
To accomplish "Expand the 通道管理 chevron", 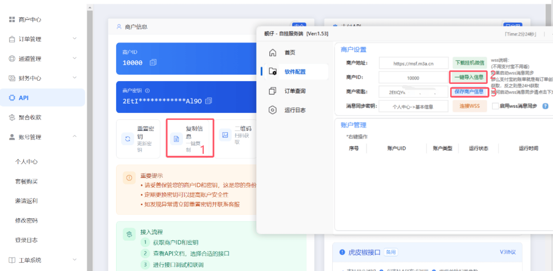I will (75, 58).
